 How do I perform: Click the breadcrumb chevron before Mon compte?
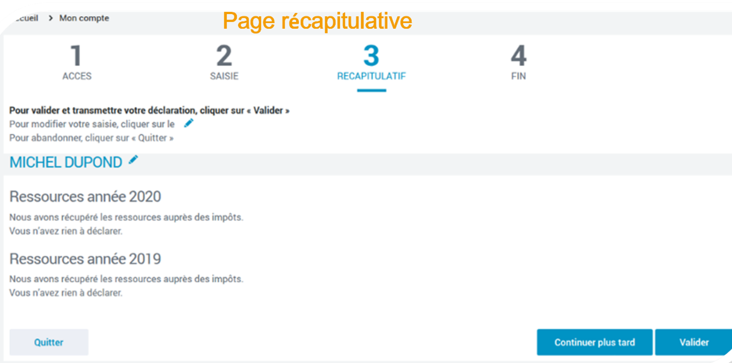coord(50,19)
